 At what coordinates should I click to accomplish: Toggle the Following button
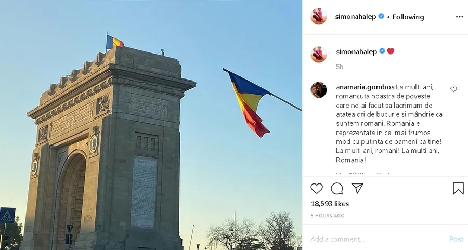point(408,17)
